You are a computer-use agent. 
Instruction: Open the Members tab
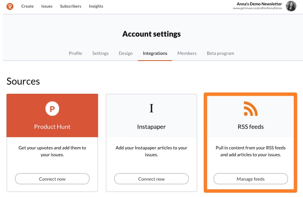(x=187, y=53)
